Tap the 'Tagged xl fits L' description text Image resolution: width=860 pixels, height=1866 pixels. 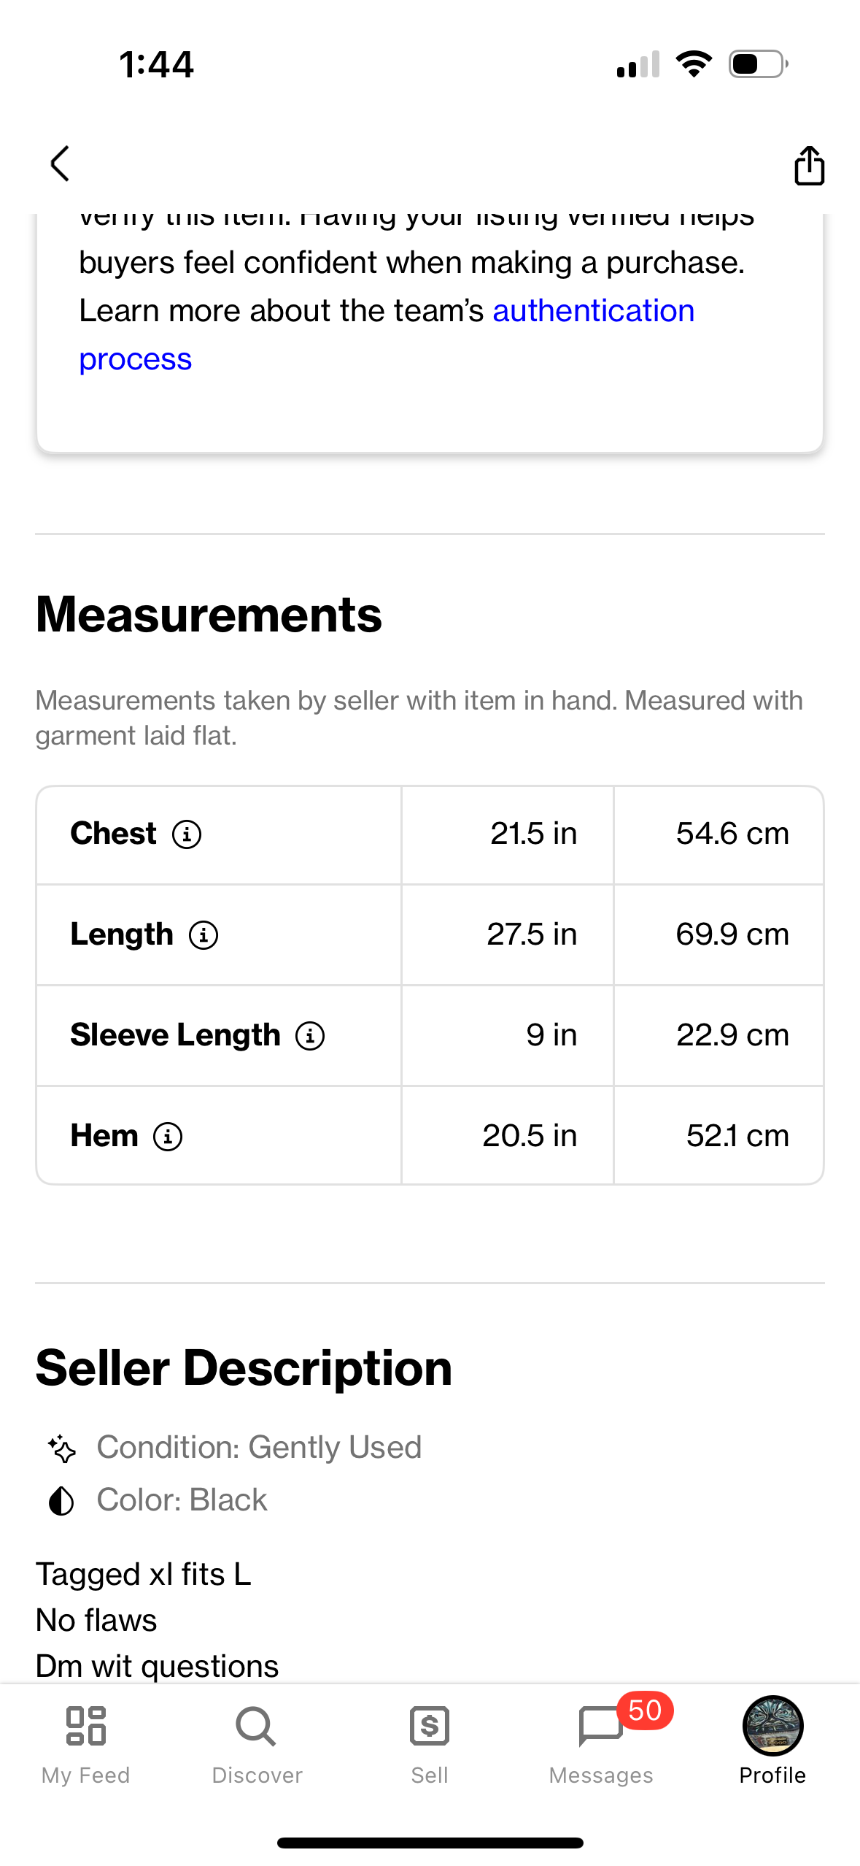143,1574
